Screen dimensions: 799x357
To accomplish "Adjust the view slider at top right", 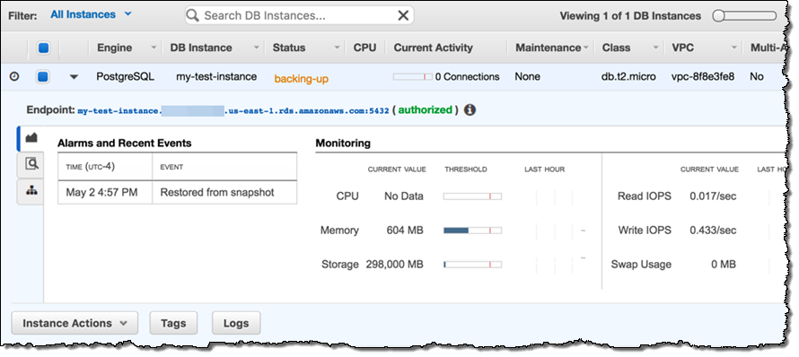I will click(744, 16).
